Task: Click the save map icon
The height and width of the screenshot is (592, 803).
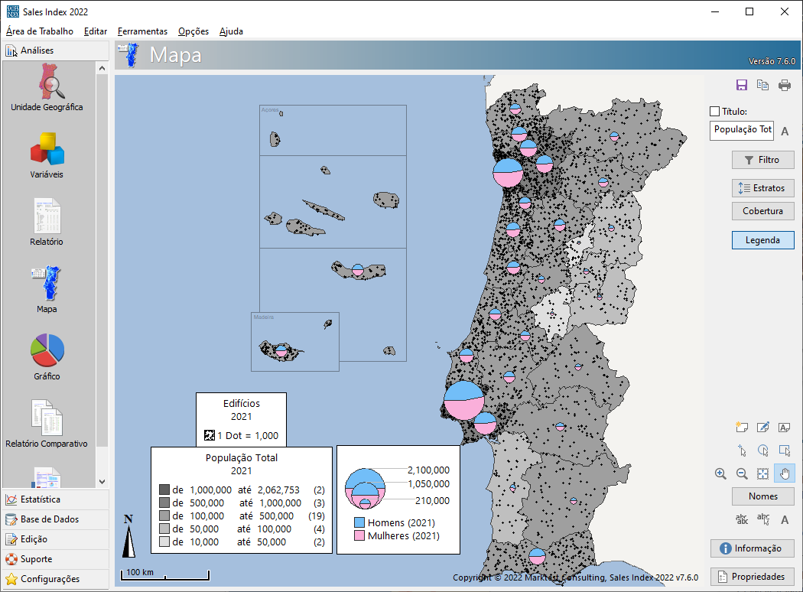Action: [x=741, y=86]
